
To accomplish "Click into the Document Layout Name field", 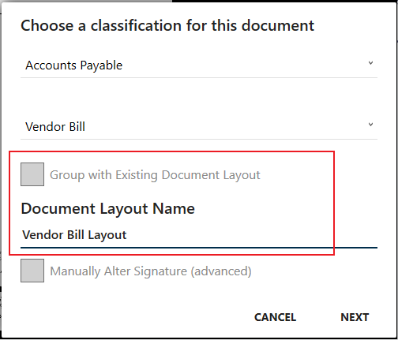I will point(199,235).
